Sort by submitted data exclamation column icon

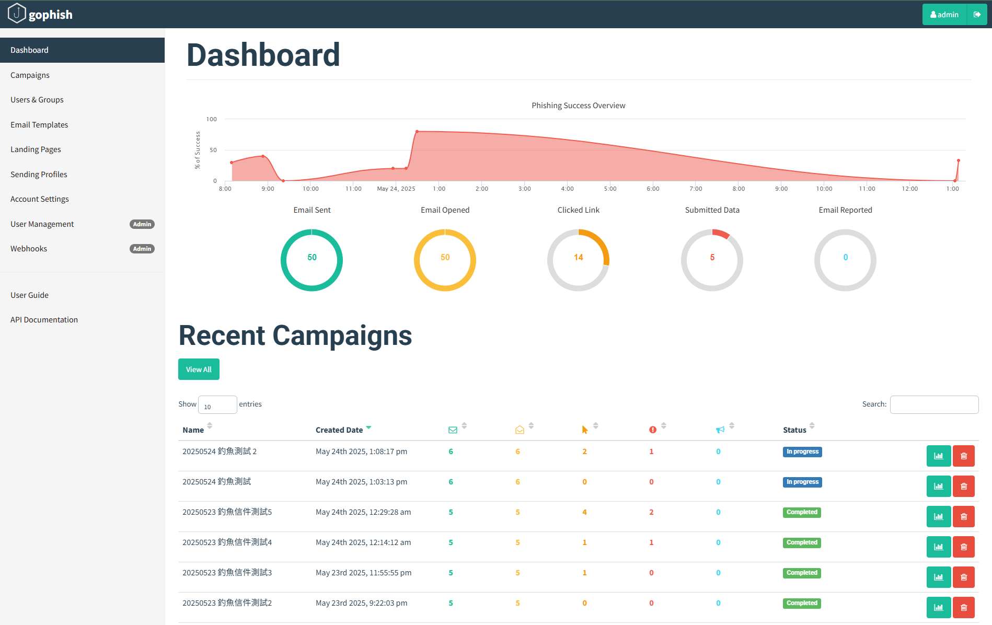click(653, 430)
